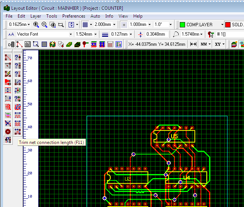Select the manual route trace tool in left palette
The image size is (244, 207).
pos(8,57)
